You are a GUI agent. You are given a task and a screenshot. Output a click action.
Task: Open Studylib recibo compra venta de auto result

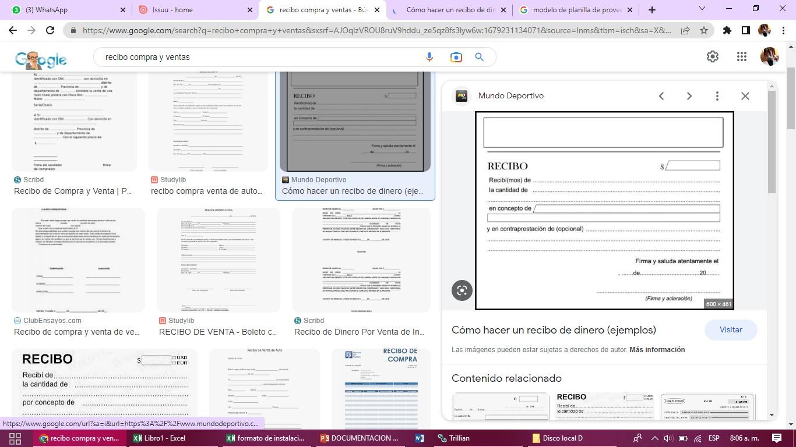207,191
